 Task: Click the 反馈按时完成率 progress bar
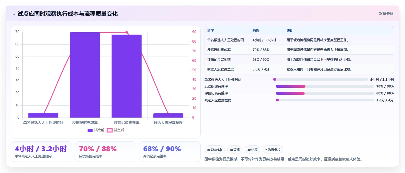click(x=325, y=86)
